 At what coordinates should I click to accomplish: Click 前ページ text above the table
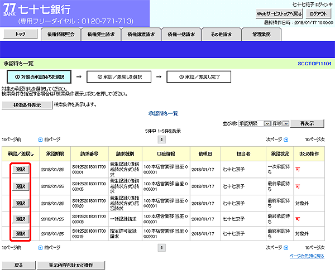click(x=52, y=140)
